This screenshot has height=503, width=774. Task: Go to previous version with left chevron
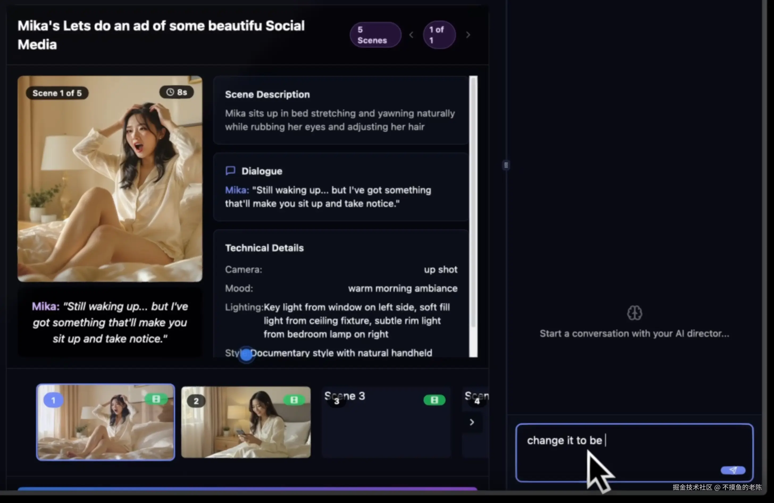pyautogui.click(x=411, y=35)
